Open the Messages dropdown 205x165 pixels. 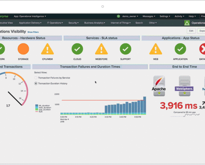(149, 16)
